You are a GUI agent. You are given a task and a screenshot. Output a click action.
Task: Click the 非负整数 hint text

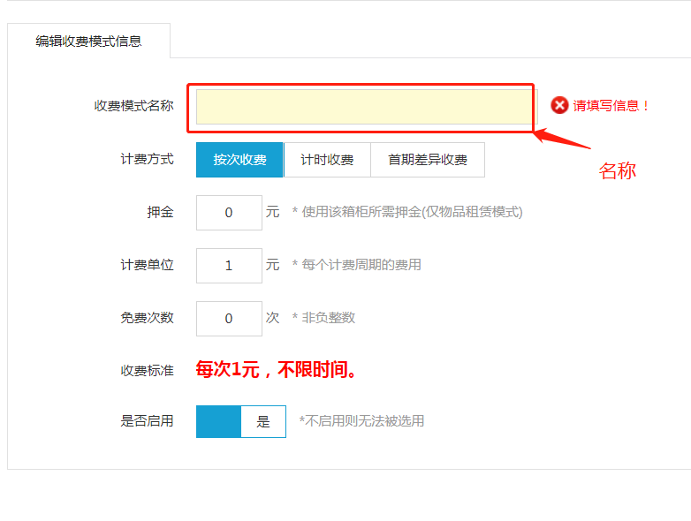point(324,318)
